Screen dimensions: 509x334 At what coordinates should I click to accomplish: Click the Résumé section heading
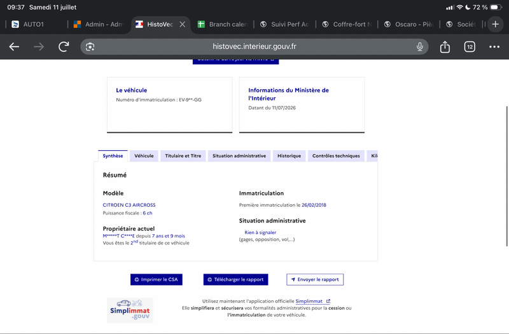pos(115,175)
